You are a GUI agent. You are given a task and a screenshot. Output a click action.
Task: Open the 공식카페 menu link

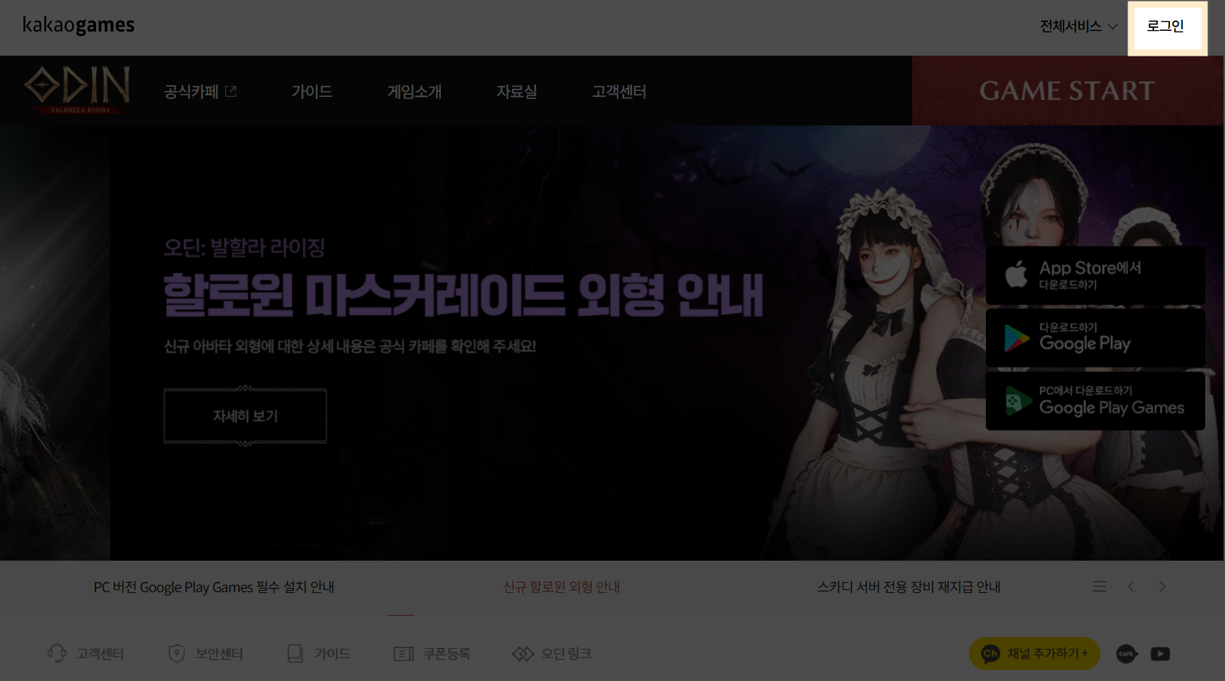coord(200,91)
